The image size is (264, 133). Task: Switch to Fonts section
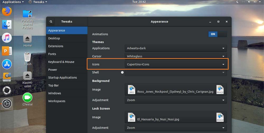pos(52,54)
